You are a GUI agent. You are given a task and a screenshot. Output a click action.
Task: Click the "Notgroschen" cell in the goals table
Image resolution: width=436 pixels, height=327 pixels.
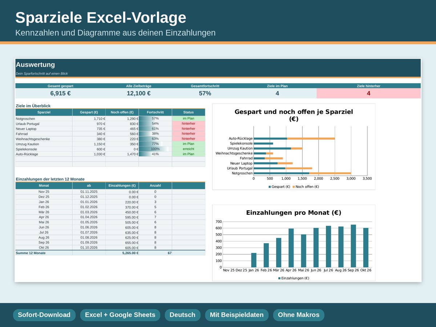pos(44,118)
